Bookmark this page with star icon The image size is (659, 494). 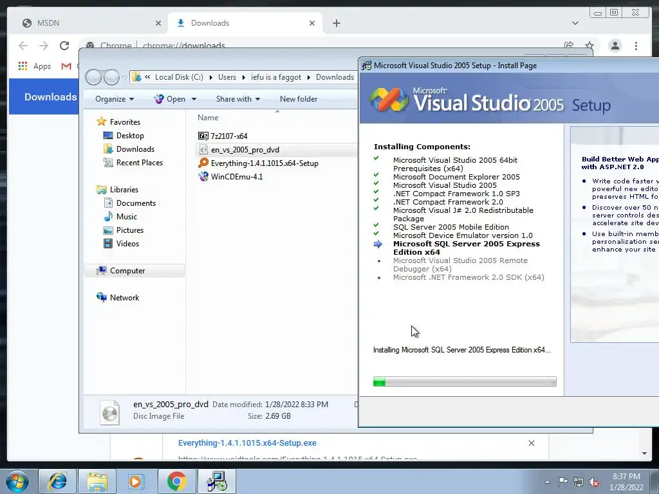[x=589, y=46]
